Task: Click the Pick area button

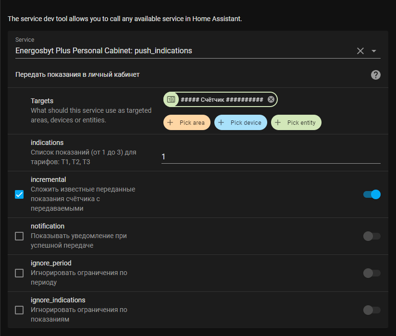Action: (187, 122)
